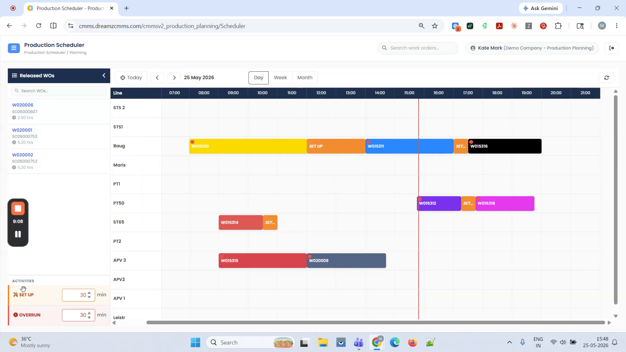The height and width of the screenshot is (352, 626).
Task: Switch to Month view
Action: (x=305, y=78)
